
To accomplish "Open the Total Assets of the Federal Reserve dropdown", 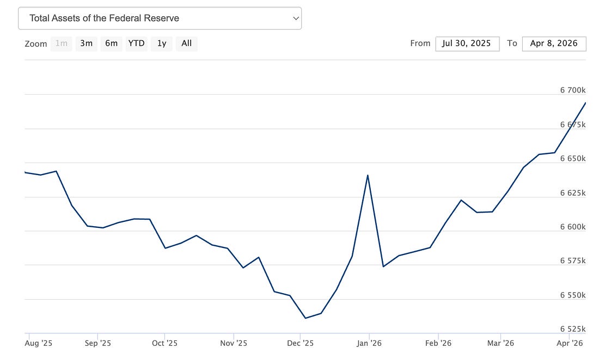I will tap(160, 18).
